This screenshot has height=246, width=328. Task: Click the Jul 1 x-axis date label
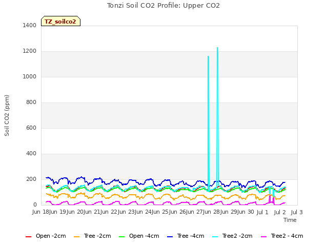[x=262, y=212]
